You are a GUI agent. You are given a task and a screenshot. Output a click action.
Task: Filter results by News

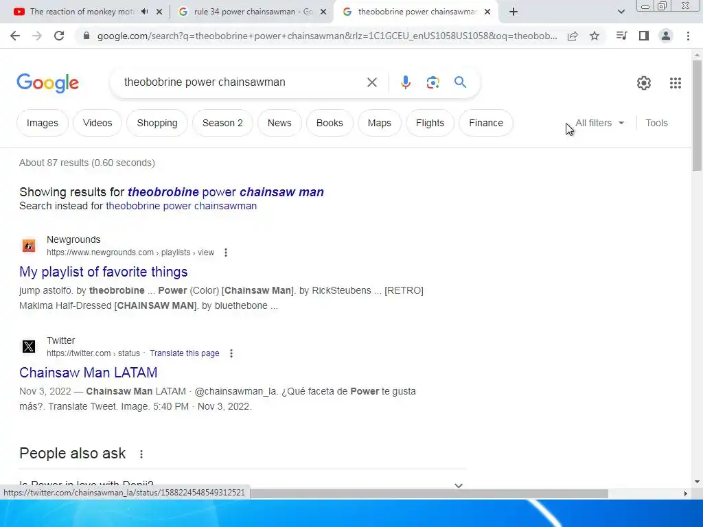point(279,123)
